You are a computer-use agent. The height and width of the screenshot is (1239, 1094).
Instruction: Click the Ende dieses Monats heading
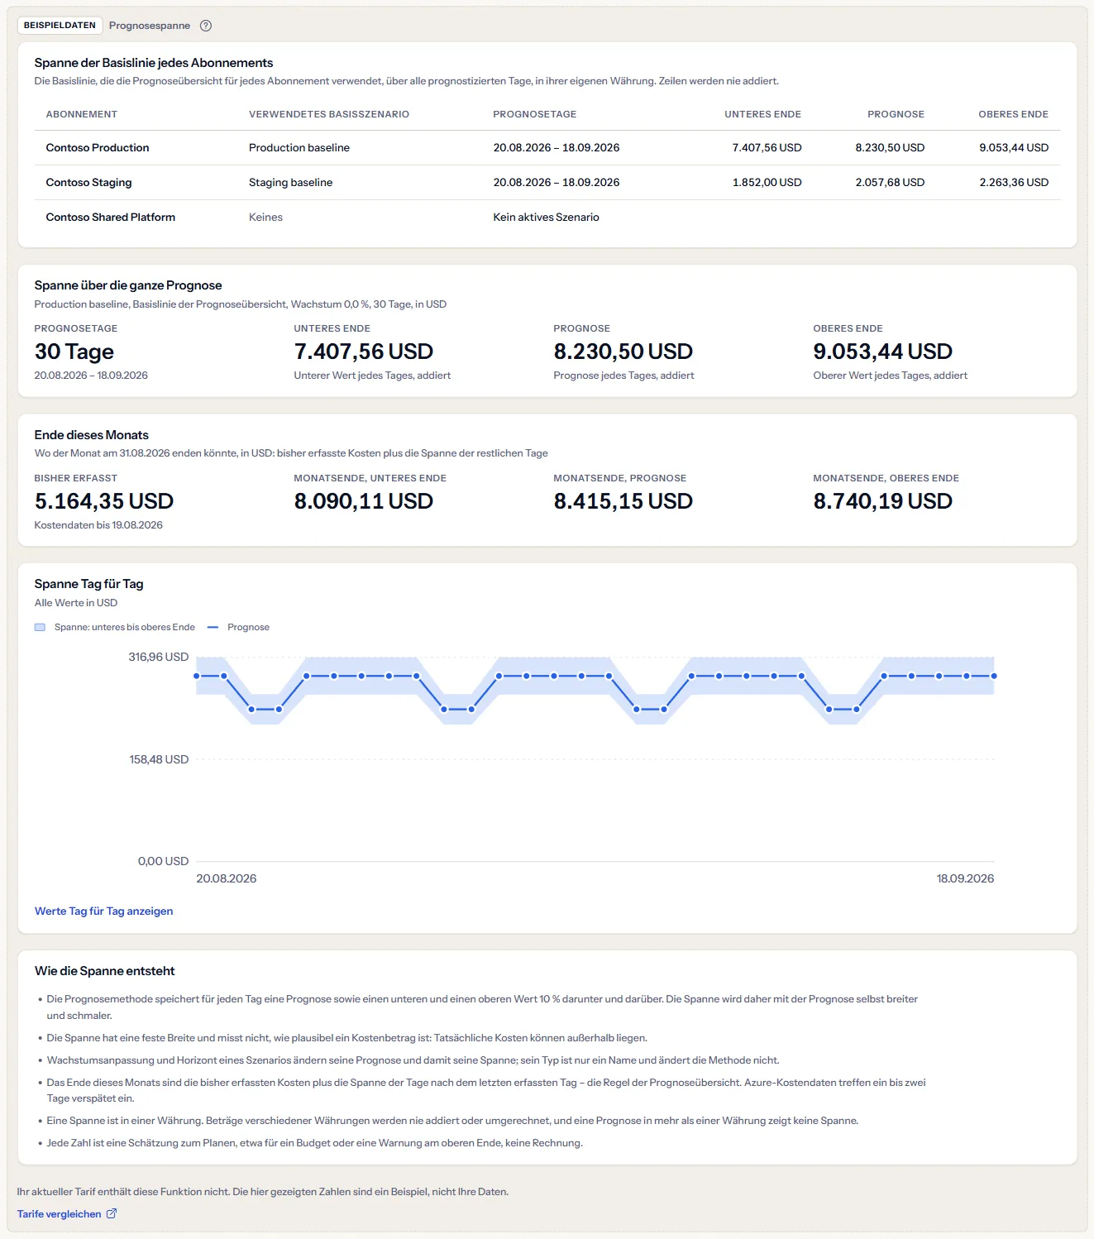click(92, 435)
